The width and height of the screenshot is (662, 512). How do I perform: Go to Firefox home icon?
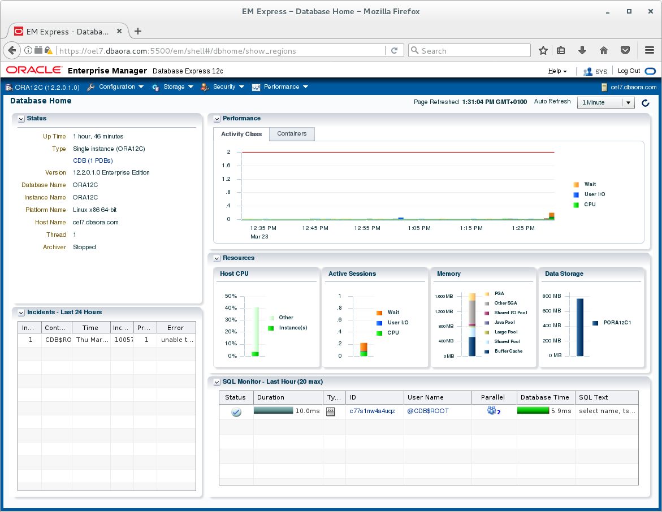pos(604,51)
